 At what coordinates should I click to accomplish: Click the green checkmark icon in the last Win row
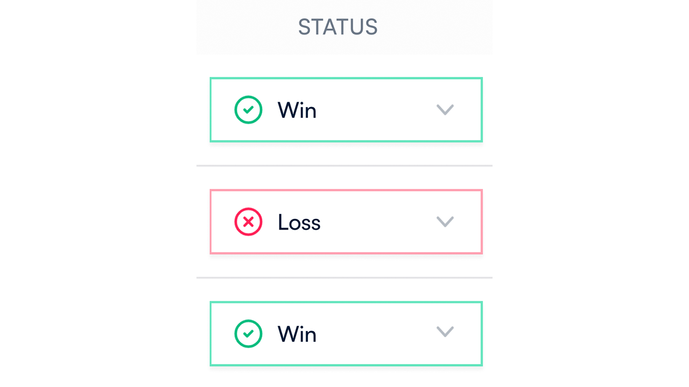tap(248, 334)
